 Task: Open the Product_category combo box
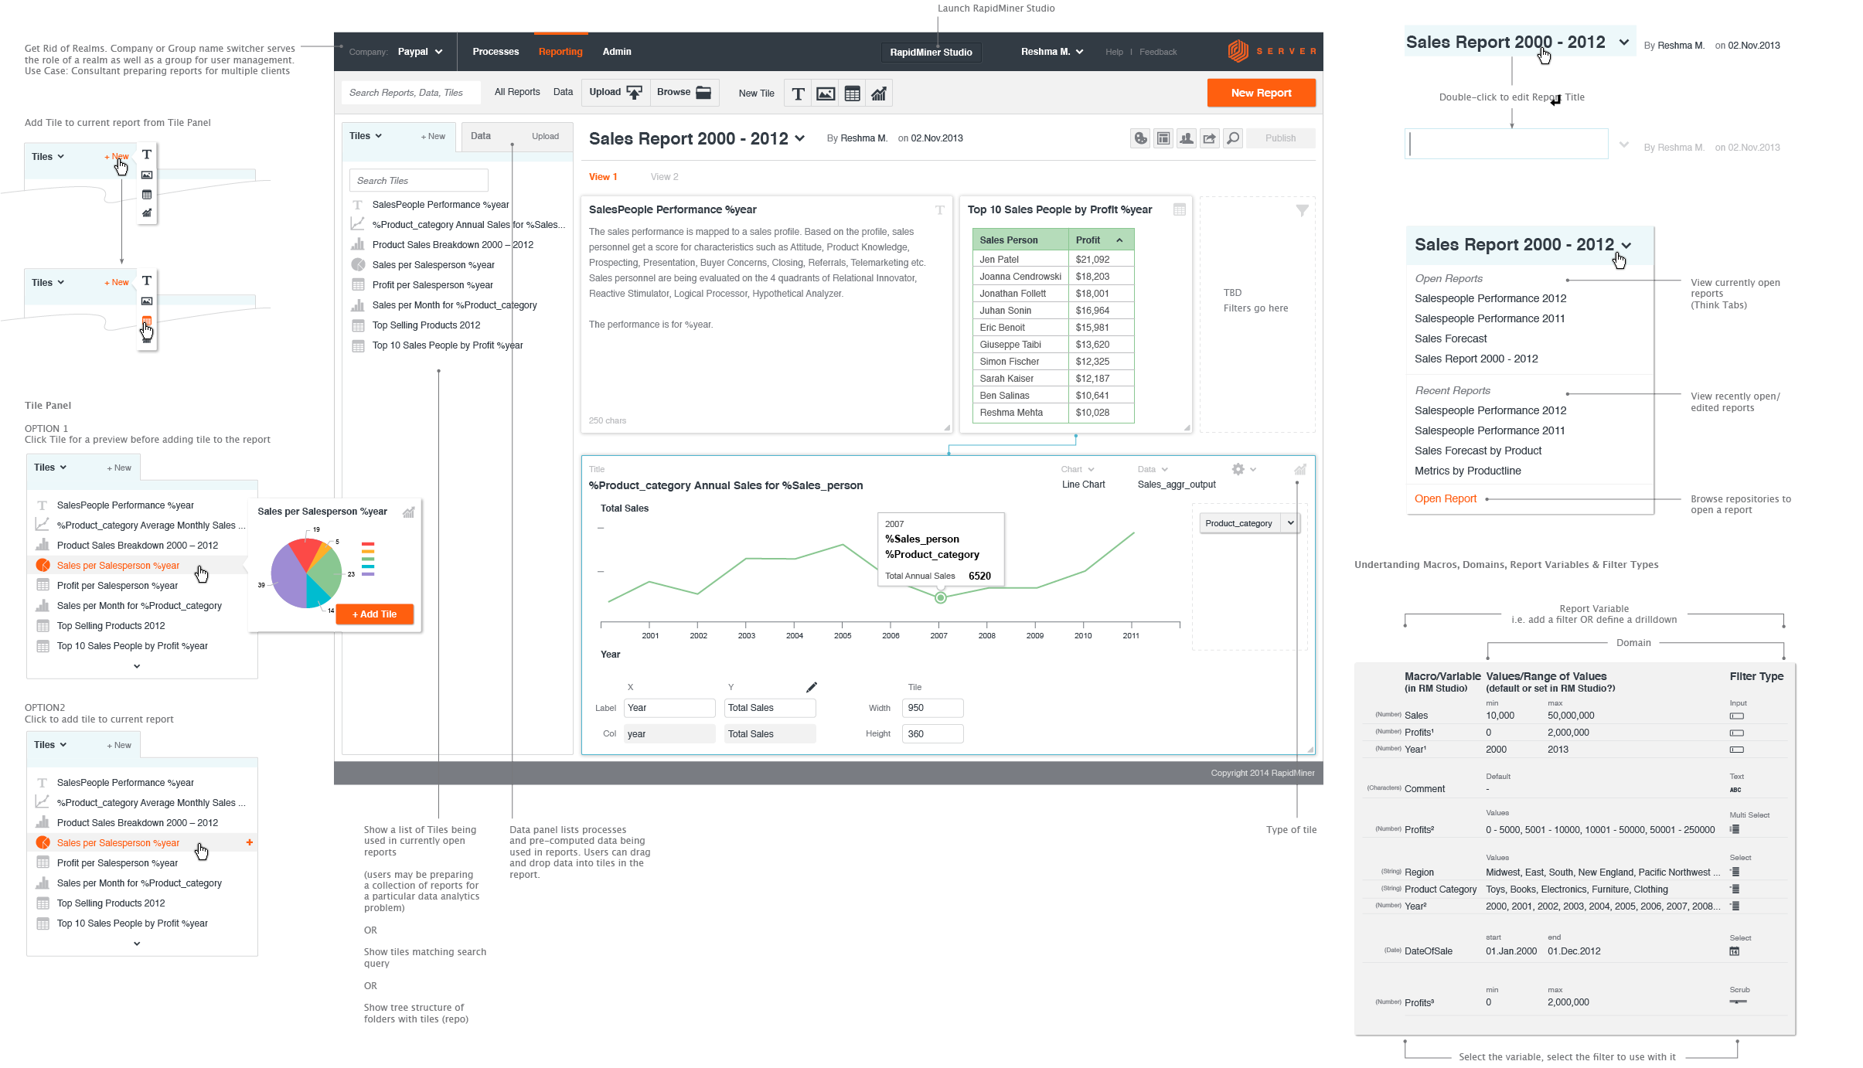coord(1248,523)
